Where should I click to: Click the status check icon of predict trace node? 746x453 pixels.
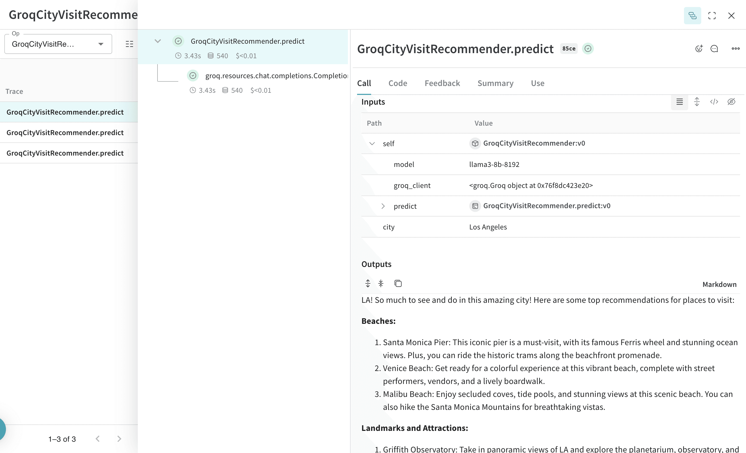pos(178,41)
